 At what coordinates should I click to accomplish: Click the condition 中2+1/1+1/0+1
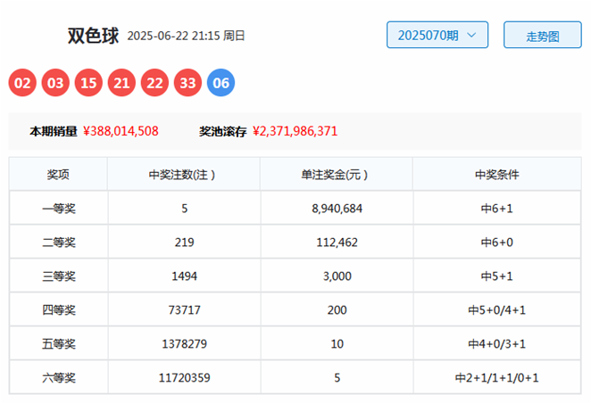point(496,378)
